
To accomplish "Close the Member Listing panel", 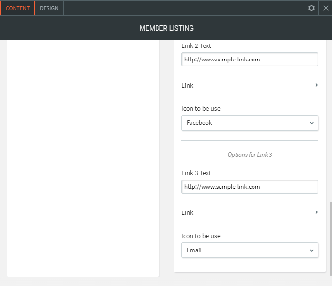I will coord(326,8).
